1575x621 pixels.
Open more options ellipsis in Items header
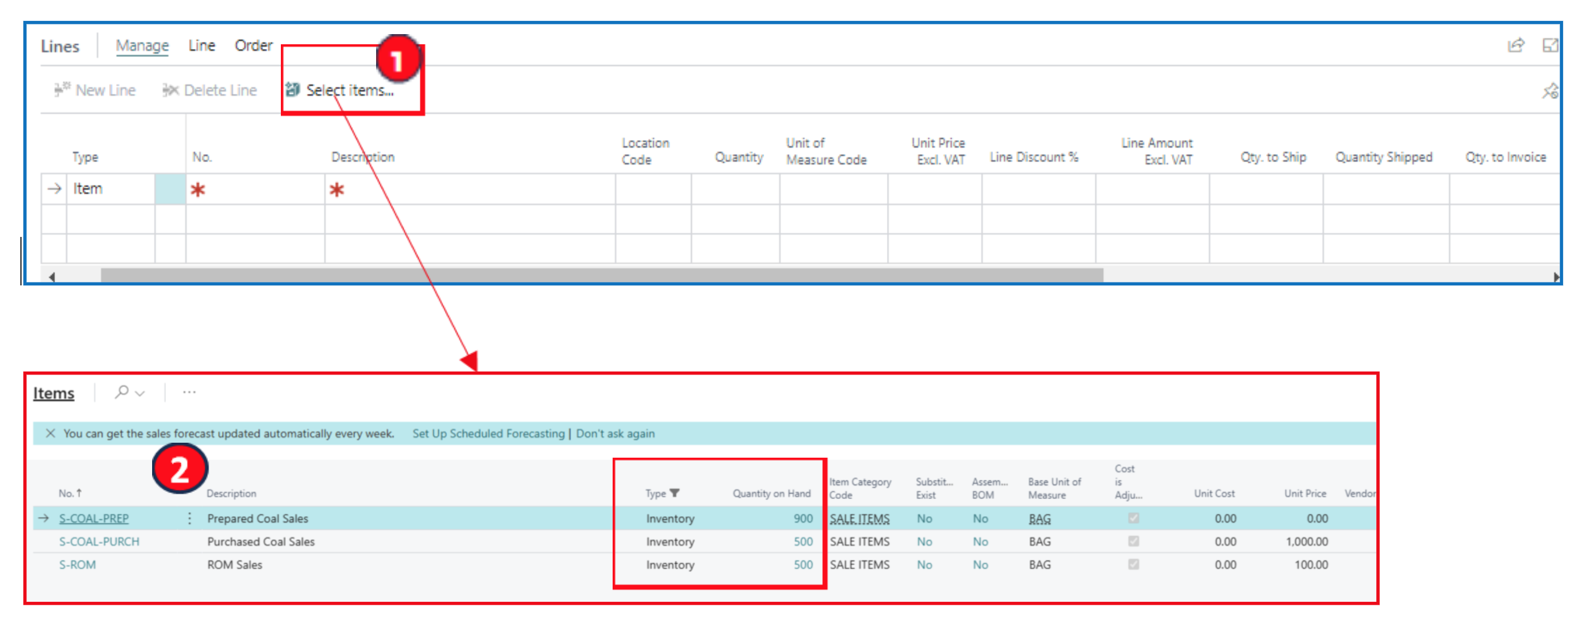pyautogui.click(x=189, y=392)
